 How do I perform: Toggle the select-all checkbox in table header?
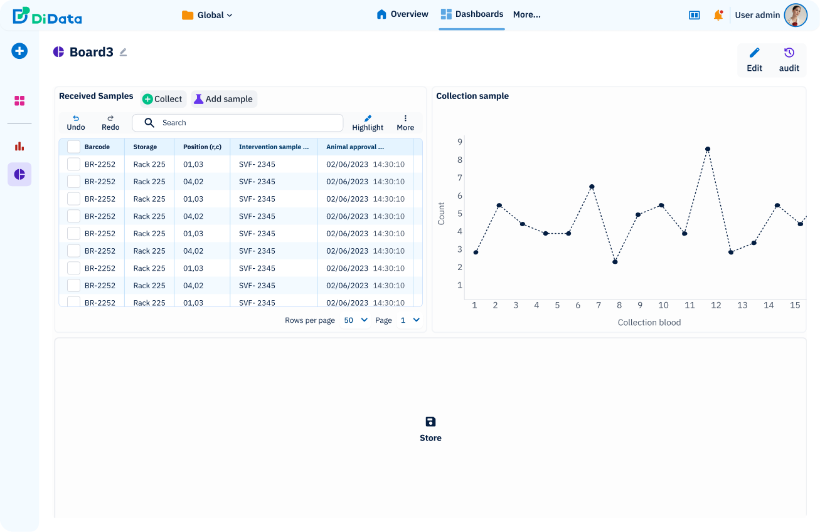coord(73,147)
